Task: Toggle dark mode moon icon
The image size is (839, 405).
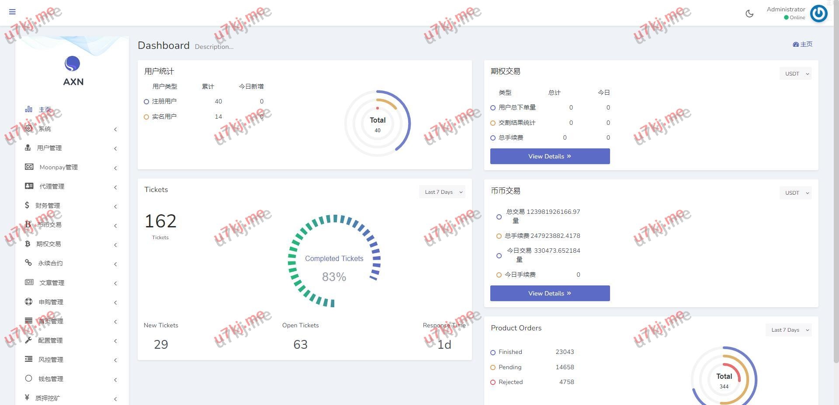Action: 749,14
